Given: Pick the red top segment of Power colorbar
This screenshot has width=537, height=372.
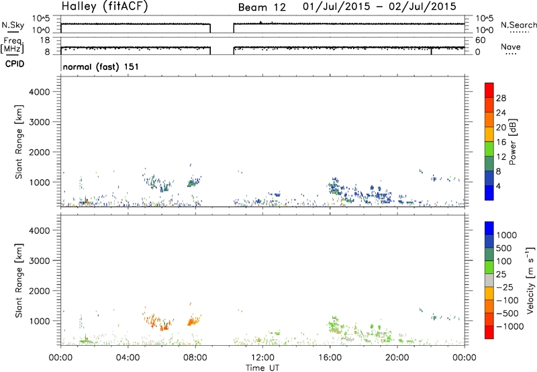Looking at the screenshot, I should tap(489, 91).
